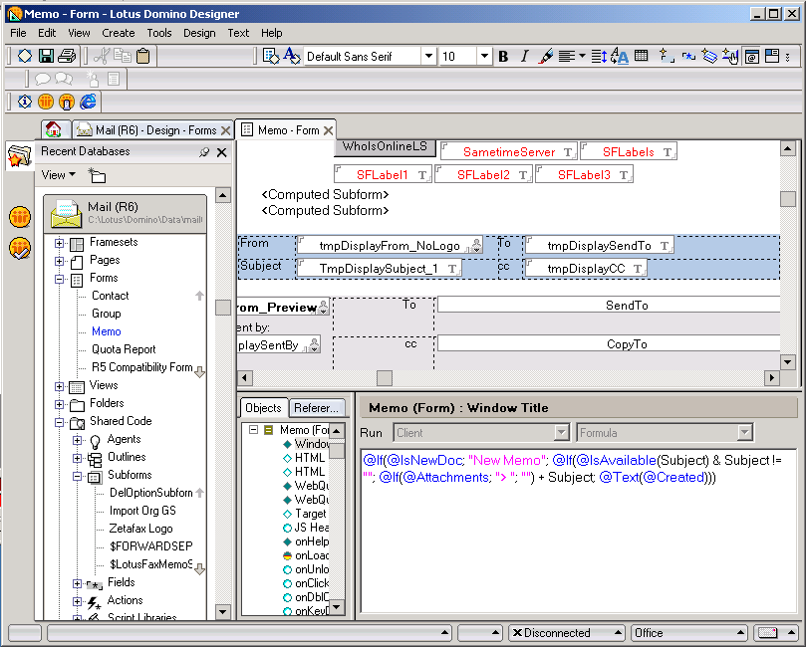806x647 pixels.
Task: Click the WhoIsOnlineLS button on form
Action: 385,147
